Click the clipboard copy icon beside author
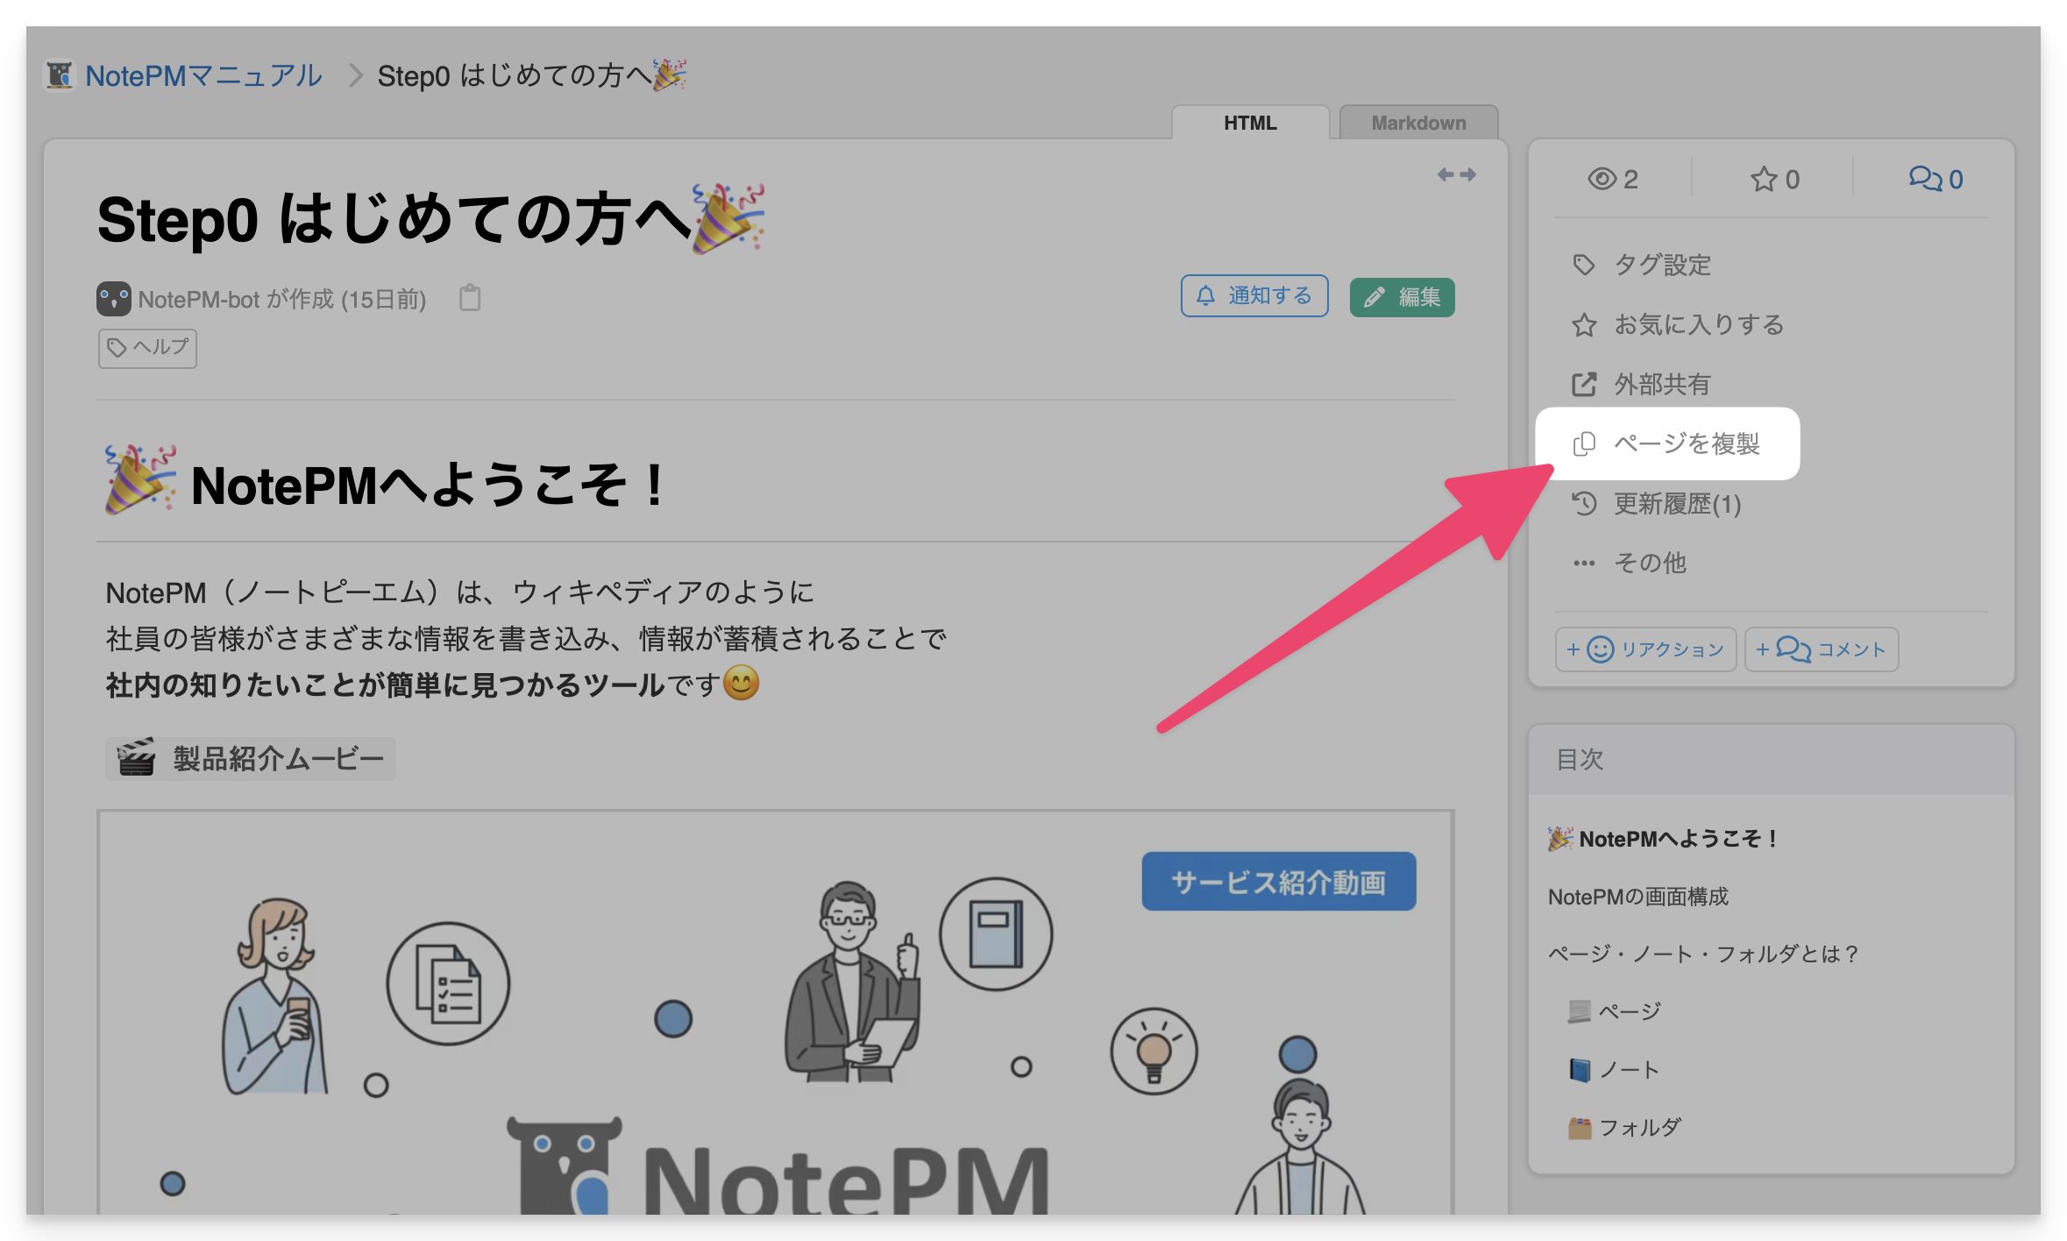Image resolution: width=2067 pixels, height=1241 pixels. [470, 298]
